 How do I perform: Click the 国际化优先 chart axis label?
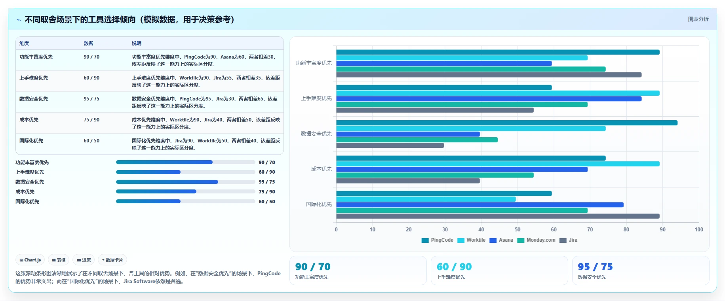click(319, 204)
